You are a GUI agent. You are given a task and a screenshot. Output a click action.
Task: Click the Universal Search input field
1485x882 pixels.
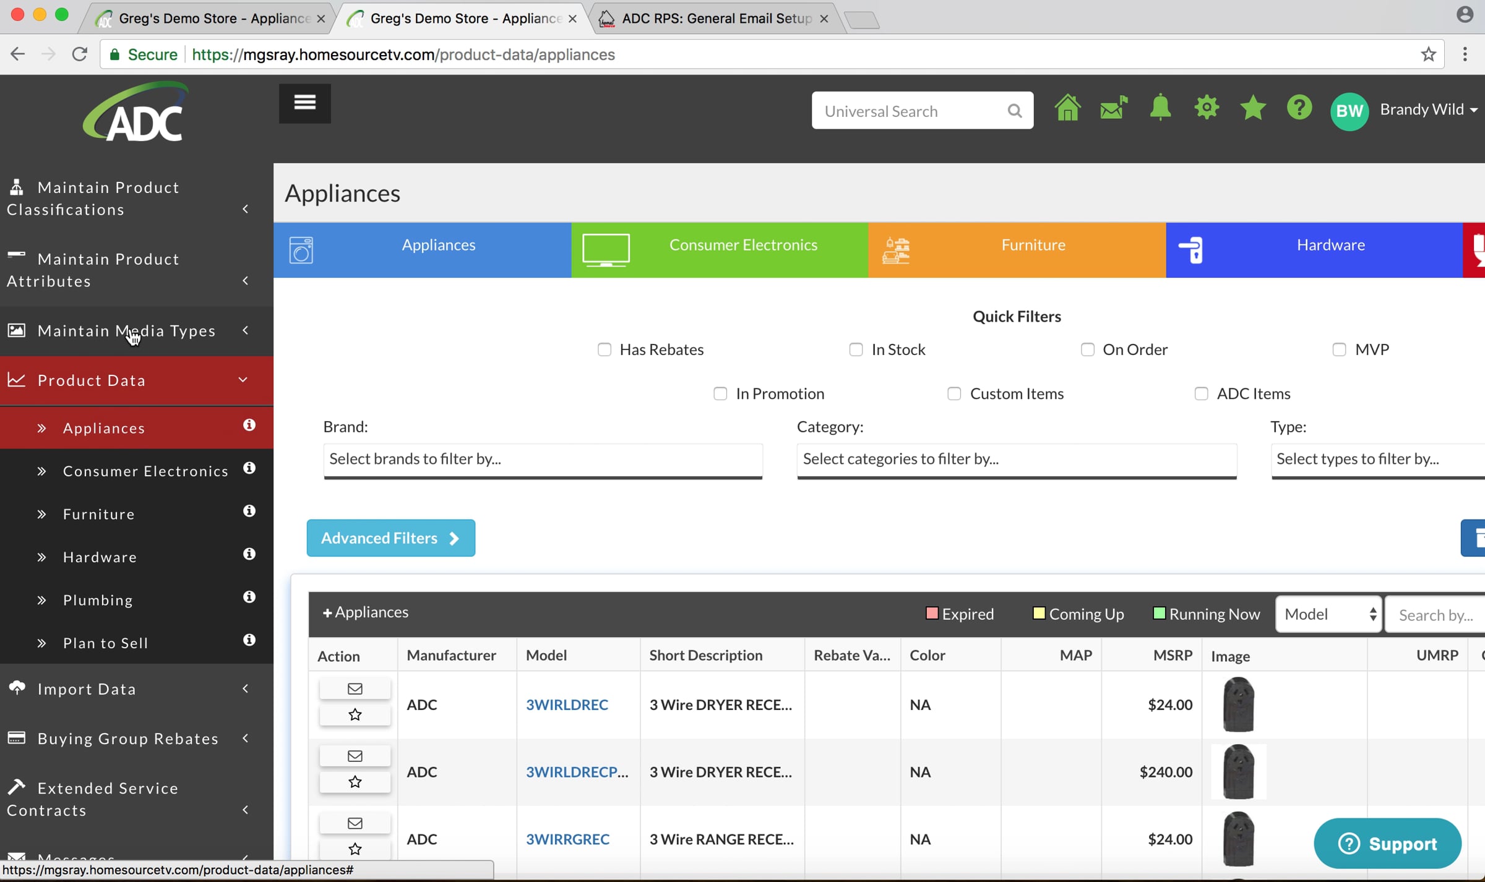click(910, 111)
